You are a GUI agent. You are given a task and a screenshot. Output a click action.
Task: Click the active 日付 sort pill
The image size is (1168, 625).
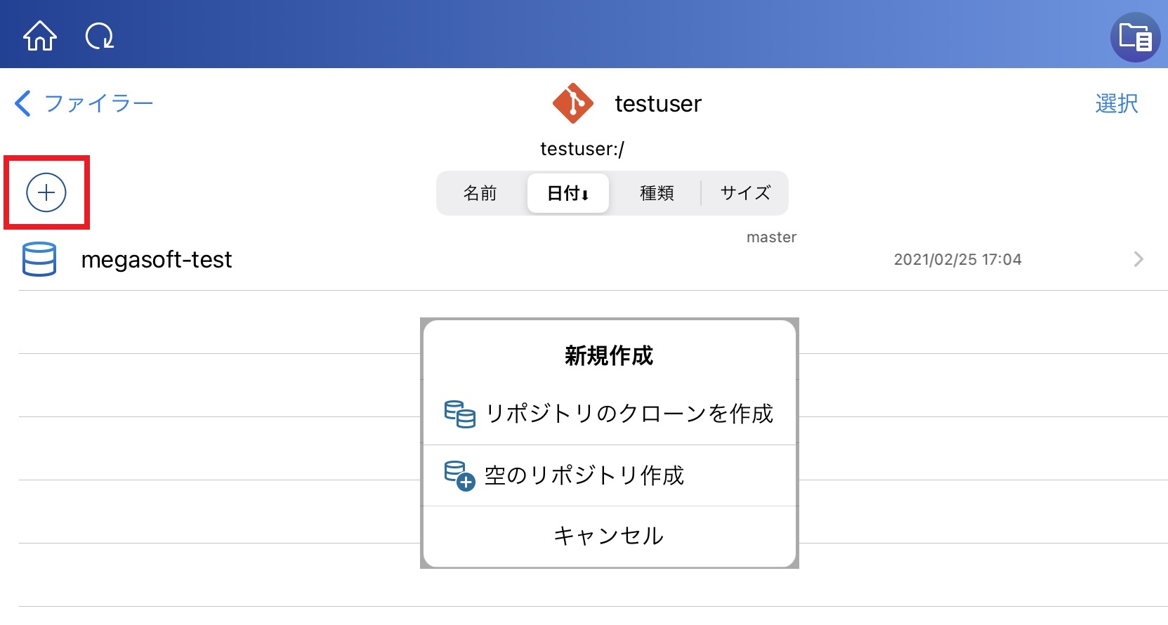[x=567, y=192]
